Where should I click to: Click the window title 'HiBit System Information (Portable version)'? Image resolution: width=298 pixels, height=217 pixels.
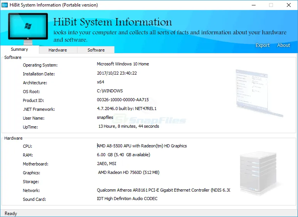(54, 5)
